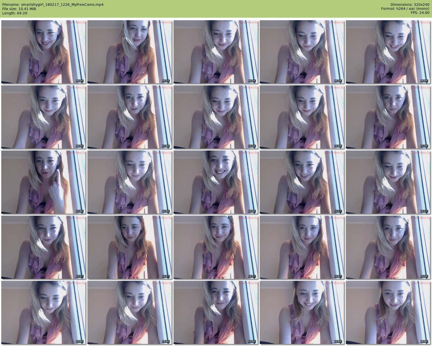The height and width of the screenshot is (346, 432).
Task: Click the 01:08 timestamp label
Action: coord(165,146)
